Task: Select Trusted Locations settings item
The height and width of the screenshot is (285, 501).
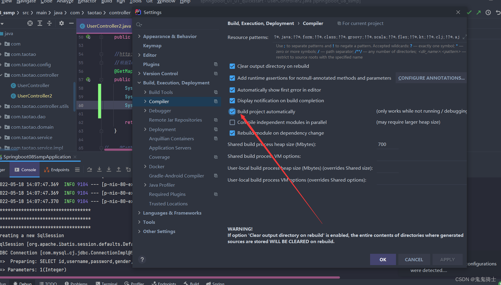Action: (x=168, y=204)
